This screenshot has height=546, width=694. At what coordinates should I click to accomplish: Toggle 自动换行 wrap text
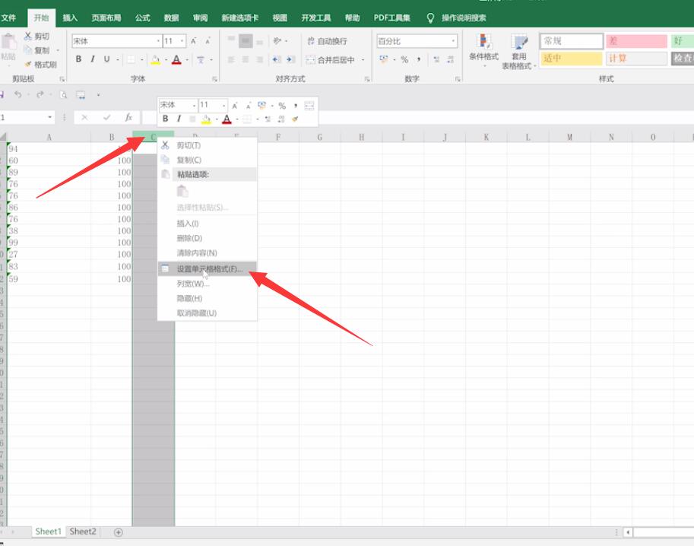[327, 41]
